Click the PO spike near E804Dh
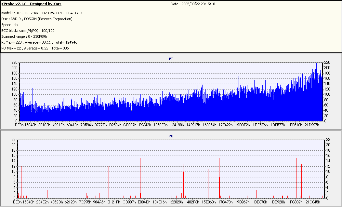The image size is (342, 207). pyautogui.click(x=140, y=178)
